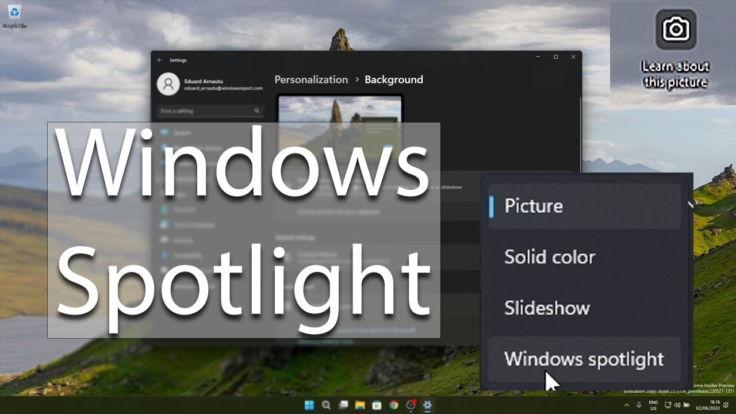Select Picture in the background dropdown list
The image size is (736, 414).
(x=584, y=206)
